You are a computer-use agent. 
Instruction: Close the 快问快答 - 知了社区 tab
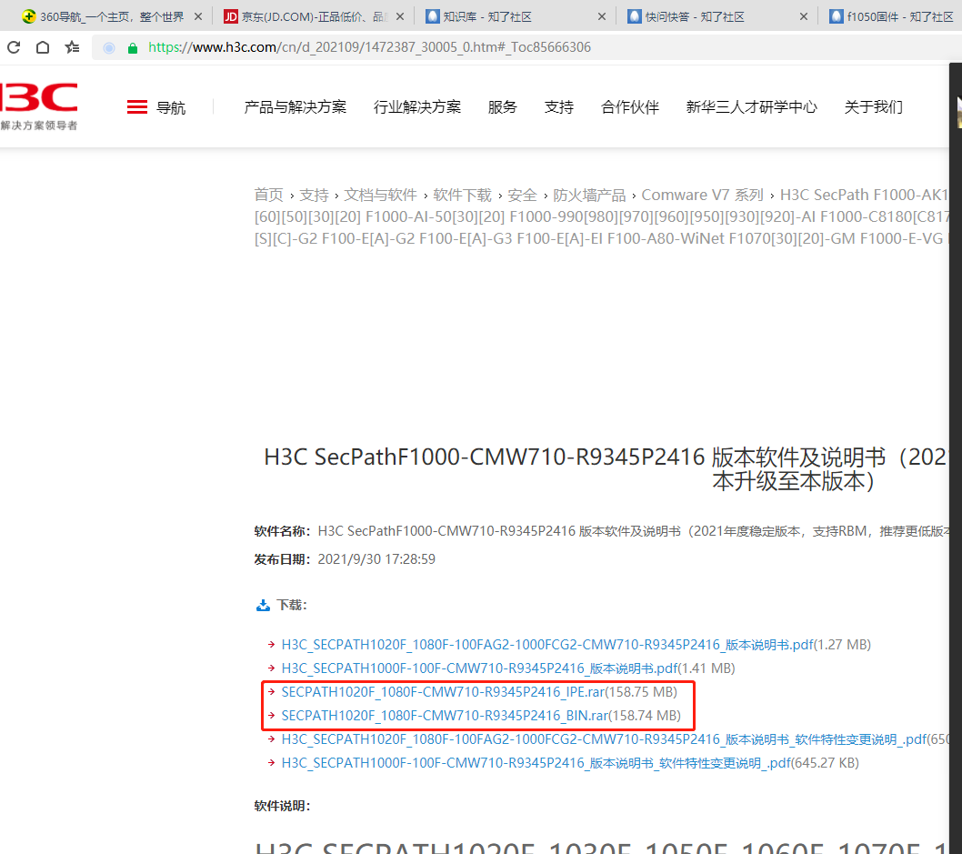click(804, 16)
